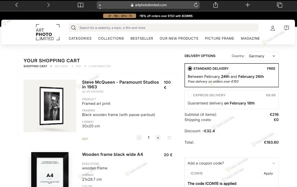This screenshot has width=297, height=187.
Task: Click the Total amount €183.60
Action: [x=271, y=142]
